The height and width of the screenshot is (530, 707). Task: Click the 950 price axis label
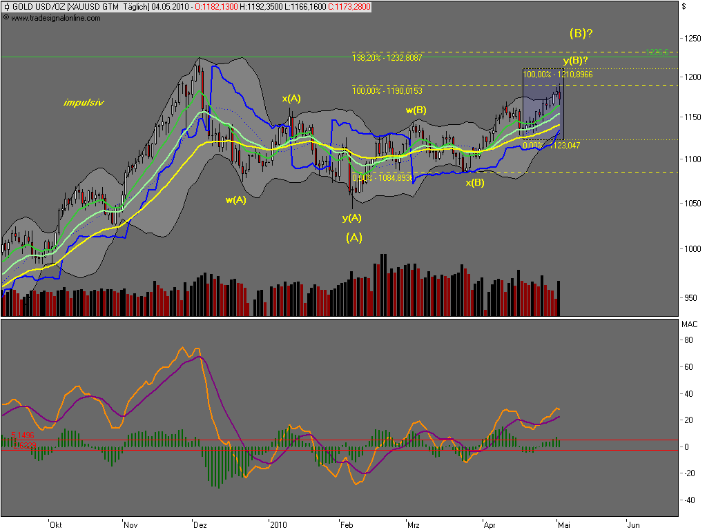point(690,298)
